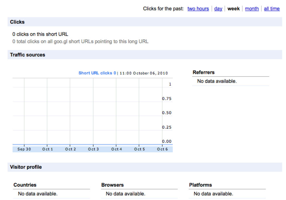Image resolution: width=286 pixels, height=200 pixels.
Task: Click the Platforms column heading
Action: pos(200,185)
